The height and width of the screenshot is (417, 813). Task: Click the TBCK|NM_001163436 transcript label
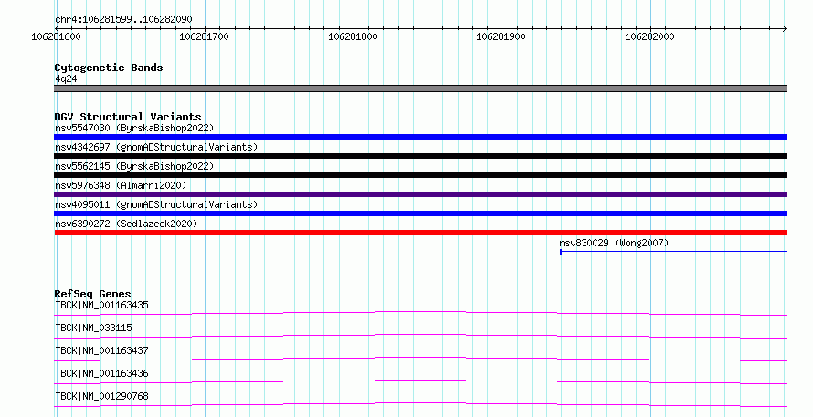[101, 373]
